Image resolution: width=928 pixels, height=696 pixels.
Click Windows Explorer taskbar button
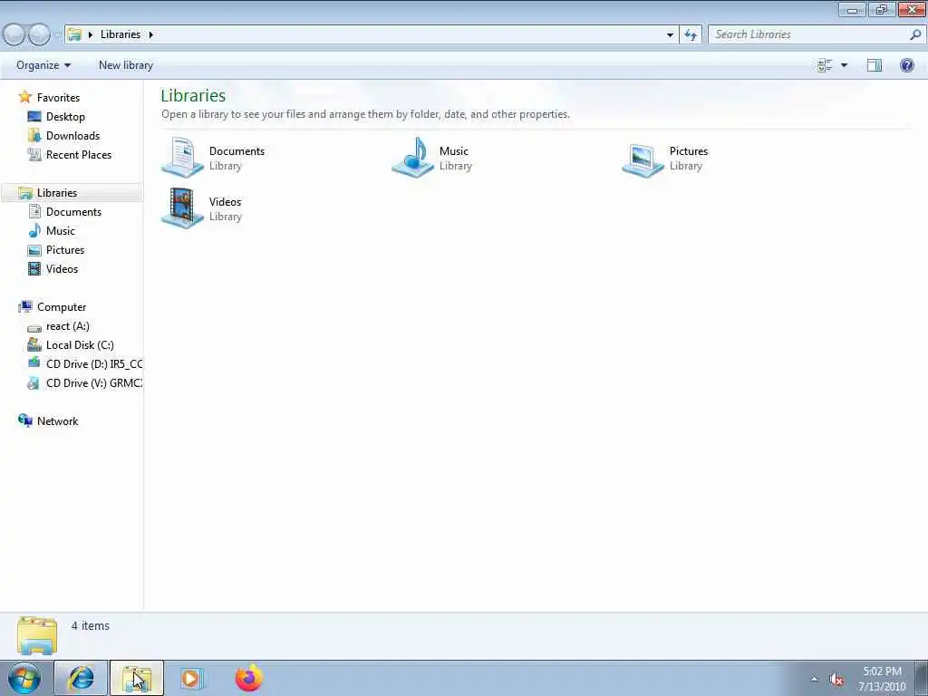pyautogui.click(x=136, y=678)
